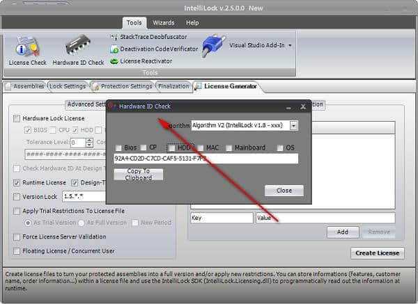Open Deactivation Code Verificator
This screenshot has height=304, width=418.
[153, 49]
